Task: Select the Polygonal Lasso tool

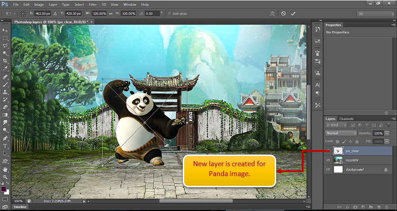Action: (x=5, y=46)
